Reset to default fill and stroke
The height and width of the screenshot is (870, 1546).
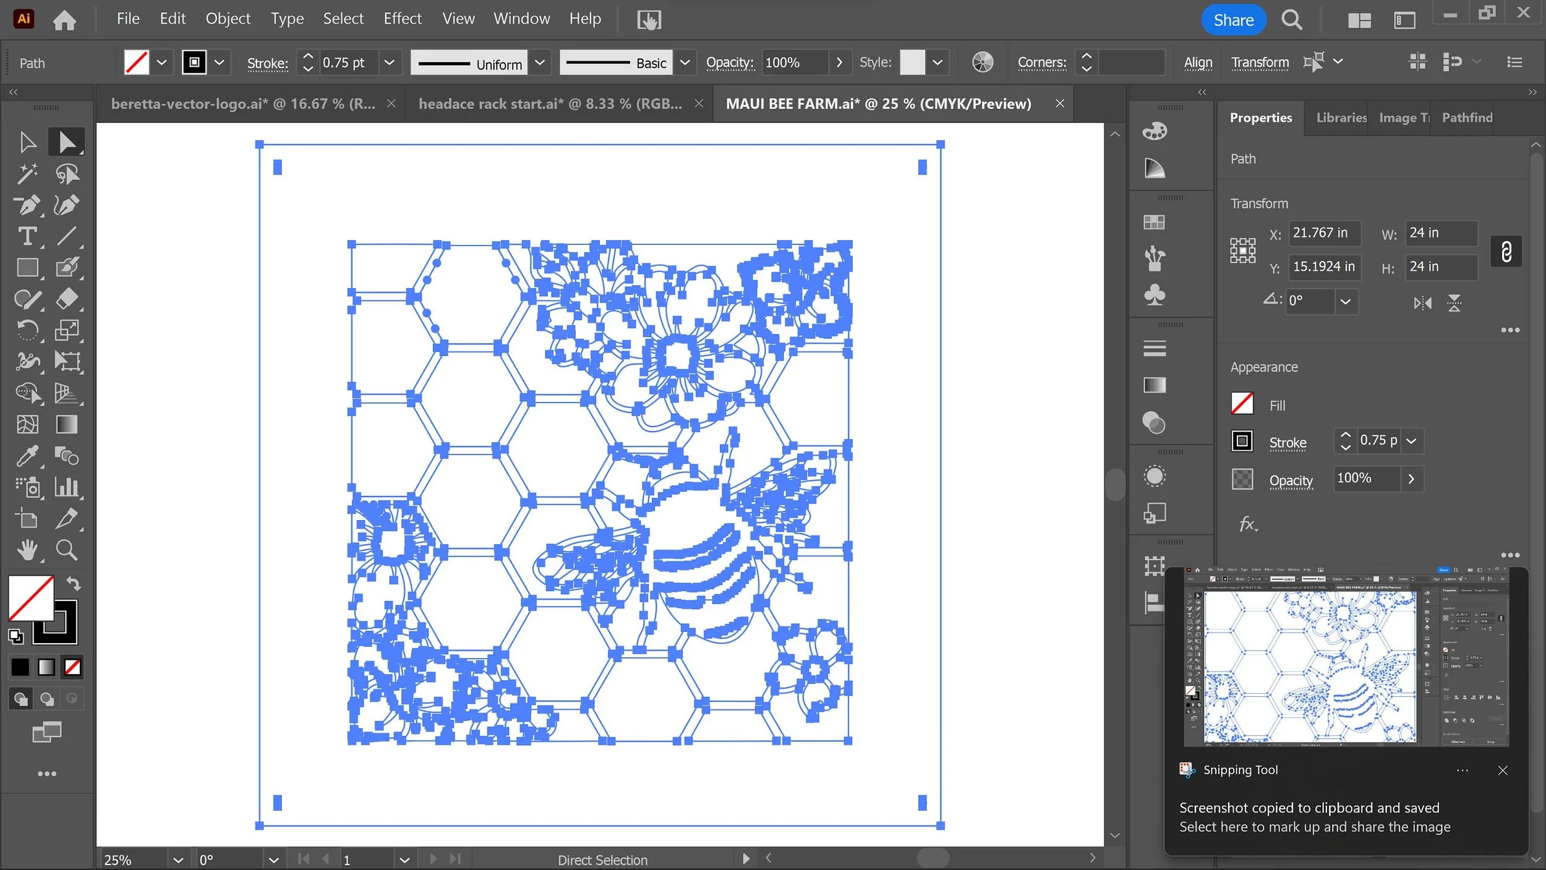pos(16,636)
